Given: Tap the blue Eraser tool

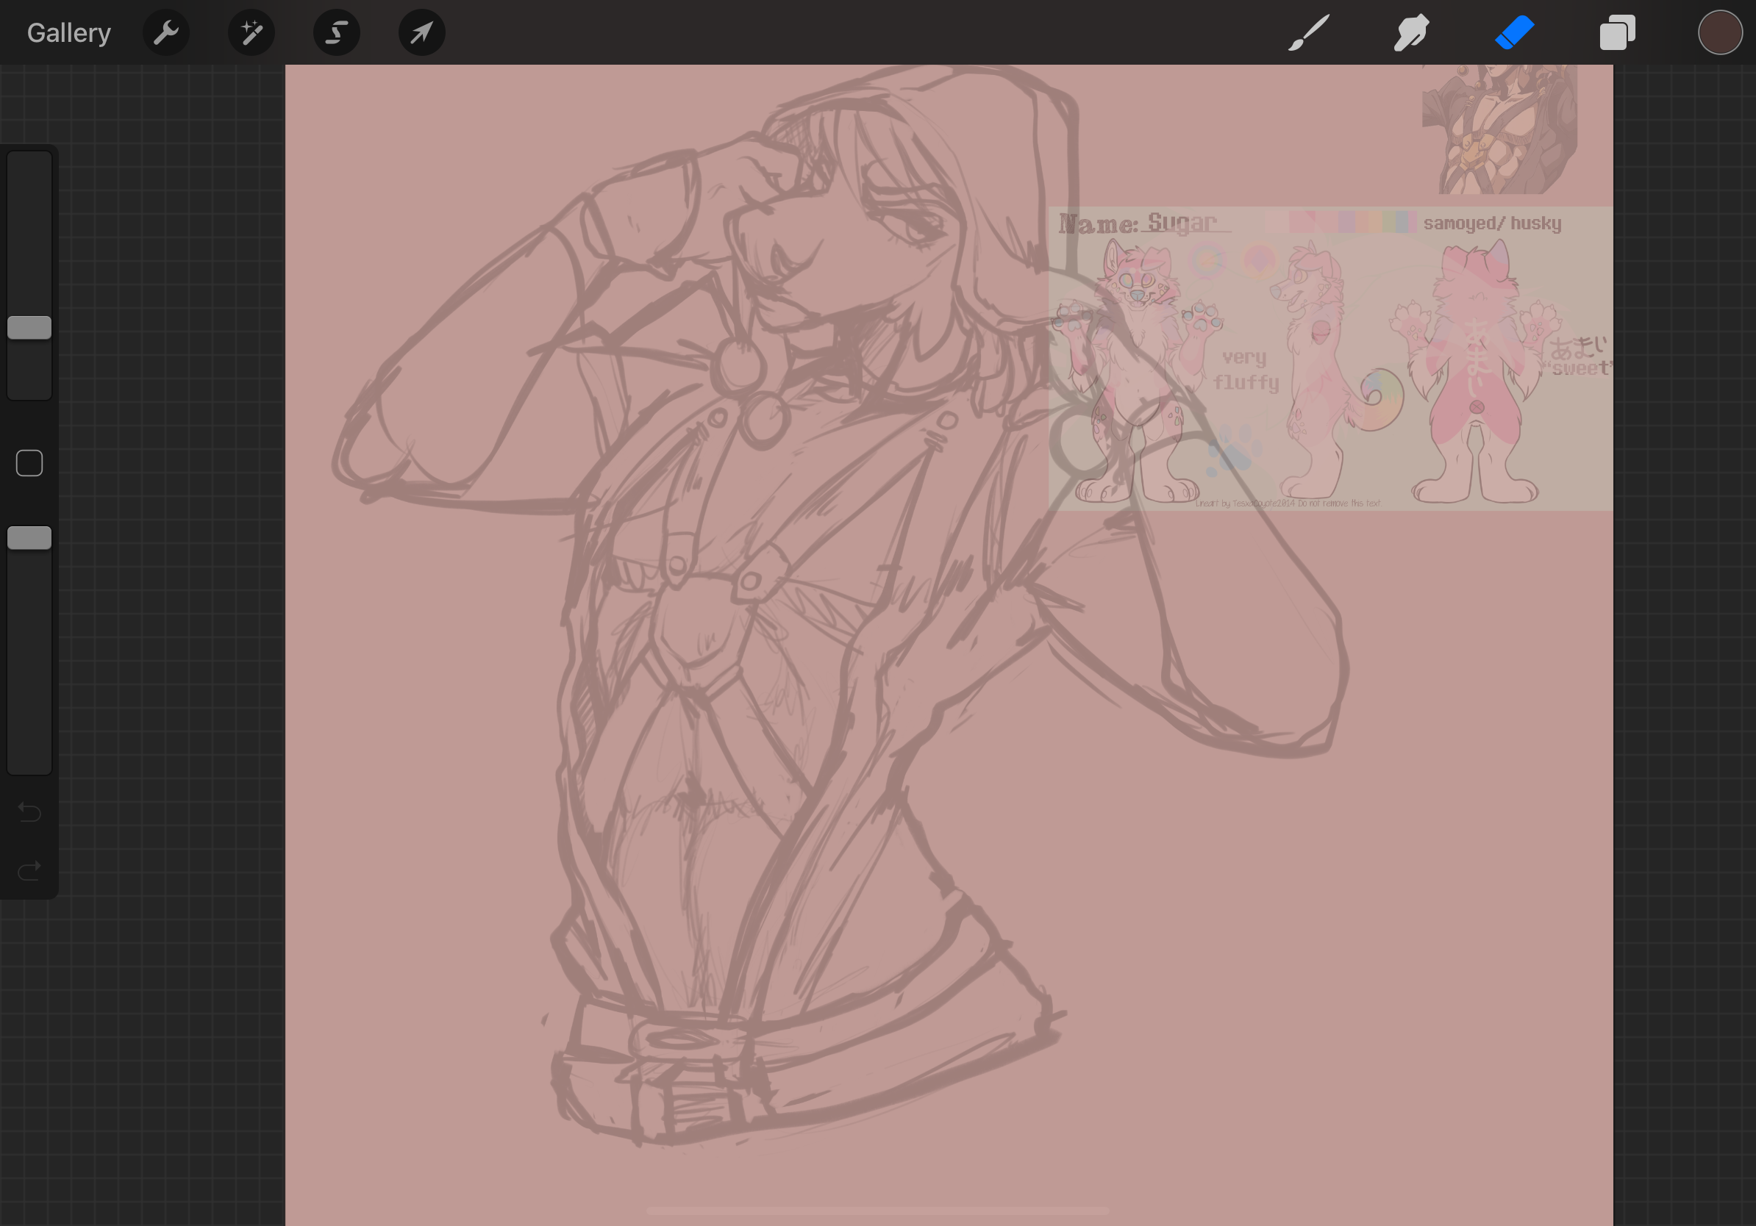Looking at the screenshot, I should pyautogui.click(x=1514, y=33).
